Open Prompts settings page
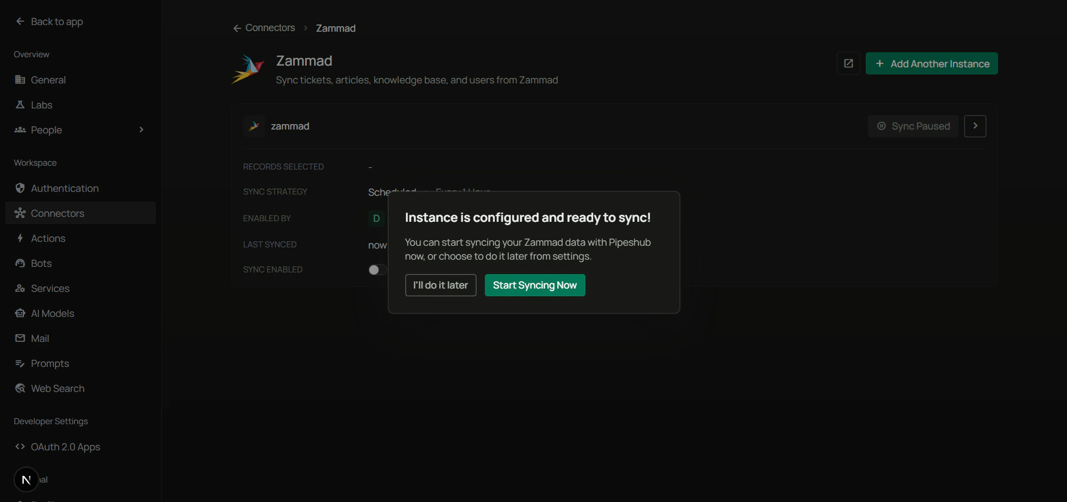The image size is (1067, 502). pyautogui.click(x=81, y=363)
